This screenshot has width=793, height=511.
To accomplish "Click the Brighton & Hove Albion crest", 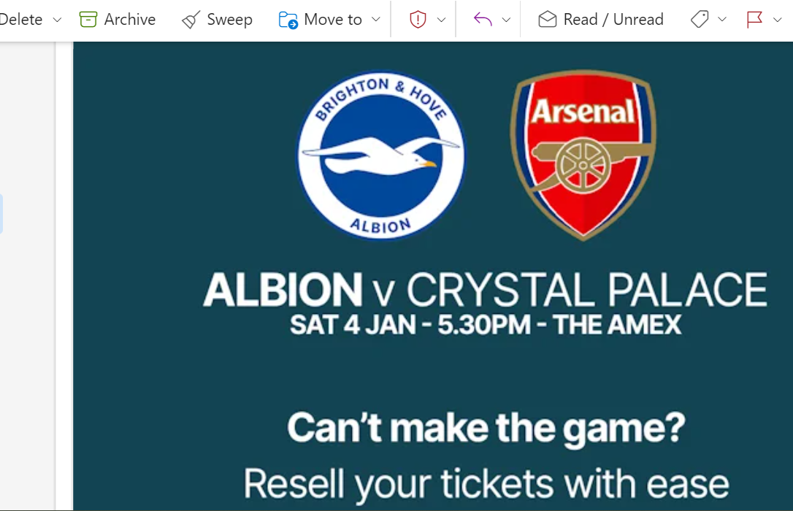I will [381, 155].
